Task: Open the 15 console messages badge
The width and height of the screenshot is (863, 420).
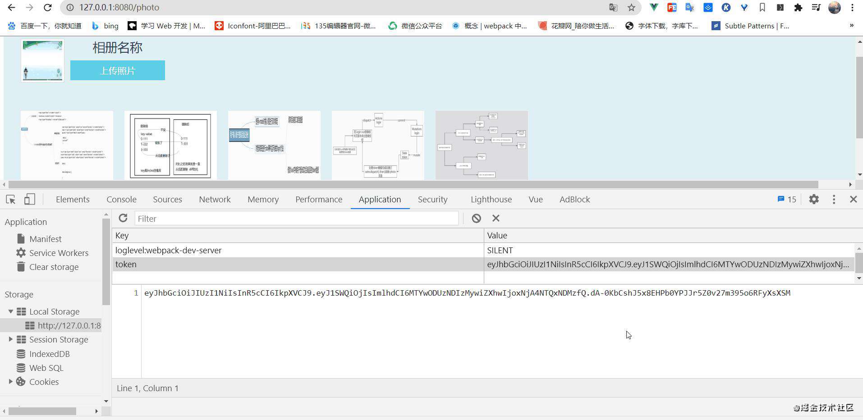Action: 787,199
